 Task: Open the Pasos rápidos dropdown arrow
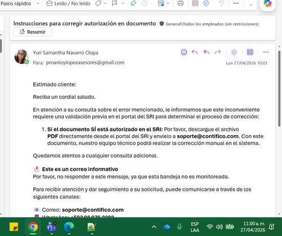(x=38, y=3)
